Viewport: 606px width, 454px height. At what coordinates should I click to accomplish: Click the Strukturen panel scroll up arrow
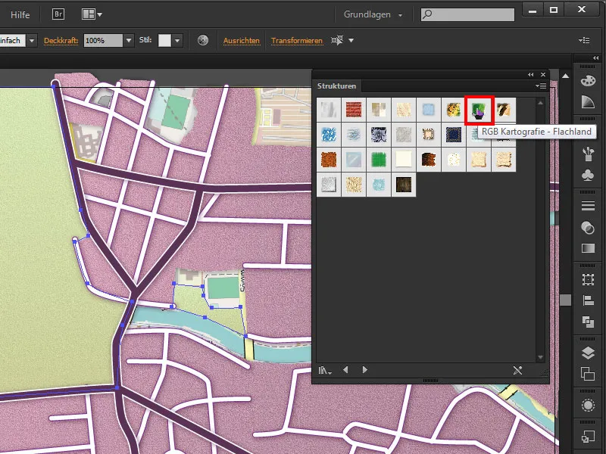(x=540, y=103)
